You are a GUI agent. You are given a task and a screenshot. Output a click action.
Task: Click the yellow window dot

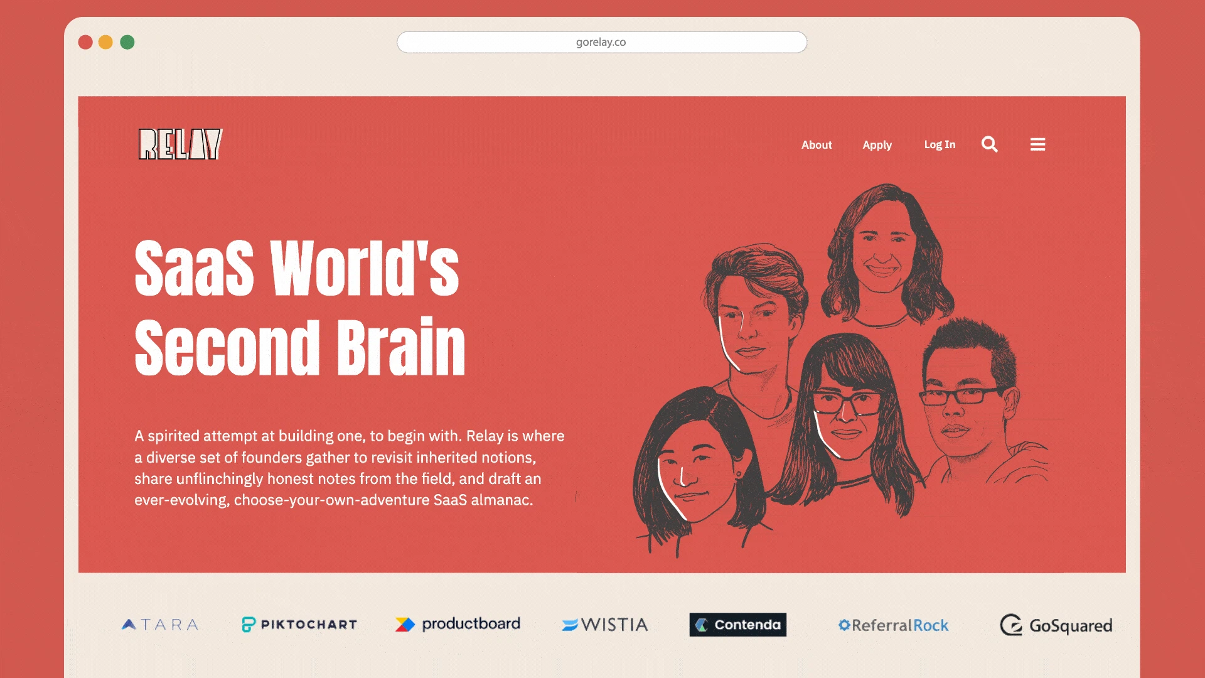(x=105, y=42)
